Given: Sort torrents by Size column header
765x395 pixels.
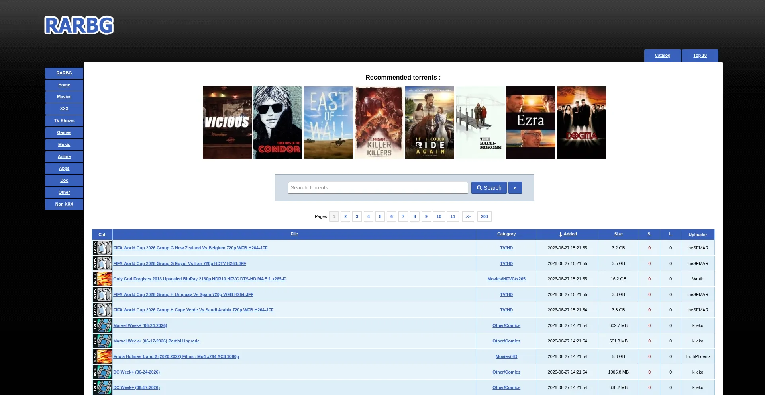Looking at the screenshot, I should click(618, 234).
